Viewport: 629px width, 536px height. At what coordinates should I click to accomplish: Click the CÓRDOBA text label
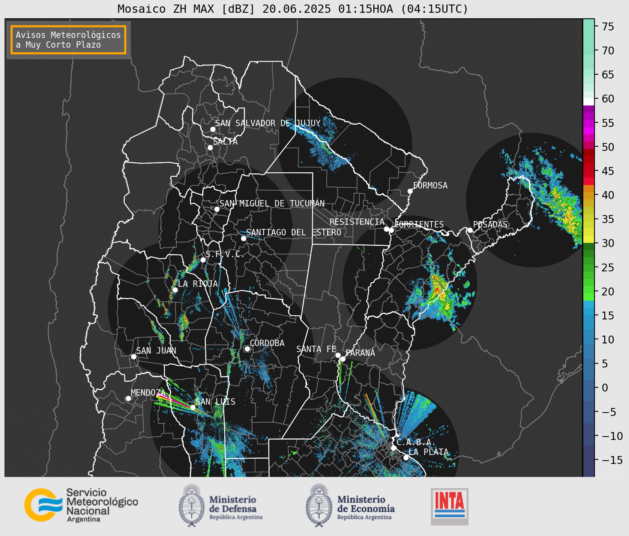tap(267, 343)
